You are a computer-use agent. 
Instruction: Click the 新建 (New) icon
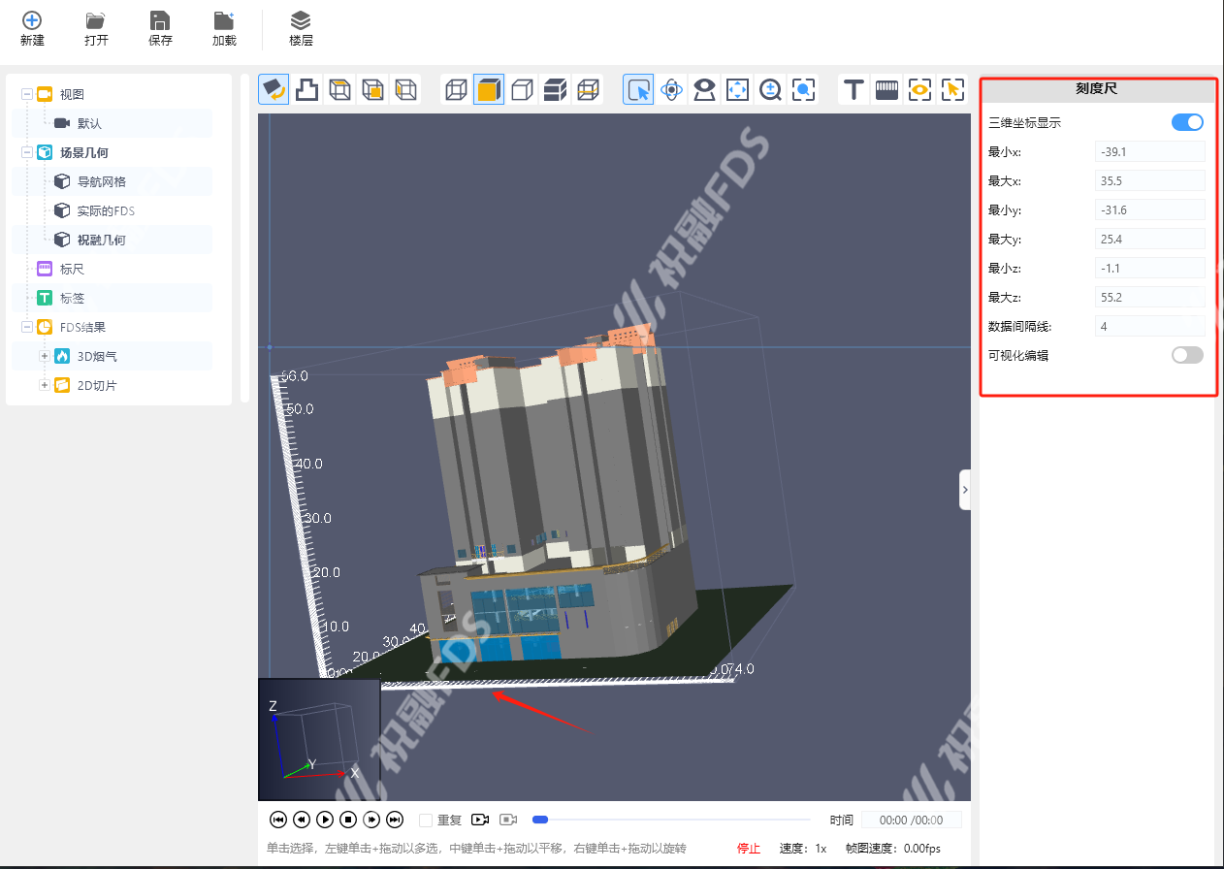[x=32, y=20]
